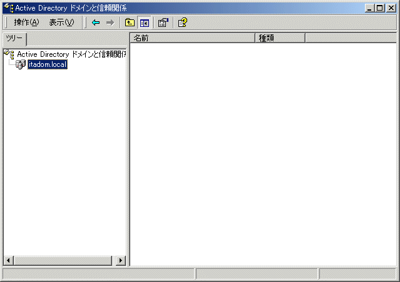Viewport: 400px width, 282px height.
Task: Sort by the 名前 column header
Action: pos(193,38)
